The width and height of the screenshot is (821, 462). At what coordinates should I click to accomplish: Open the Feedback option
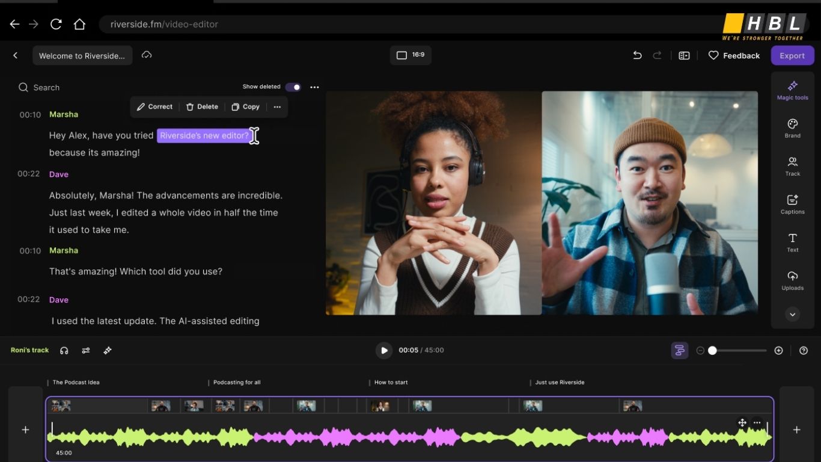point(734,55)
